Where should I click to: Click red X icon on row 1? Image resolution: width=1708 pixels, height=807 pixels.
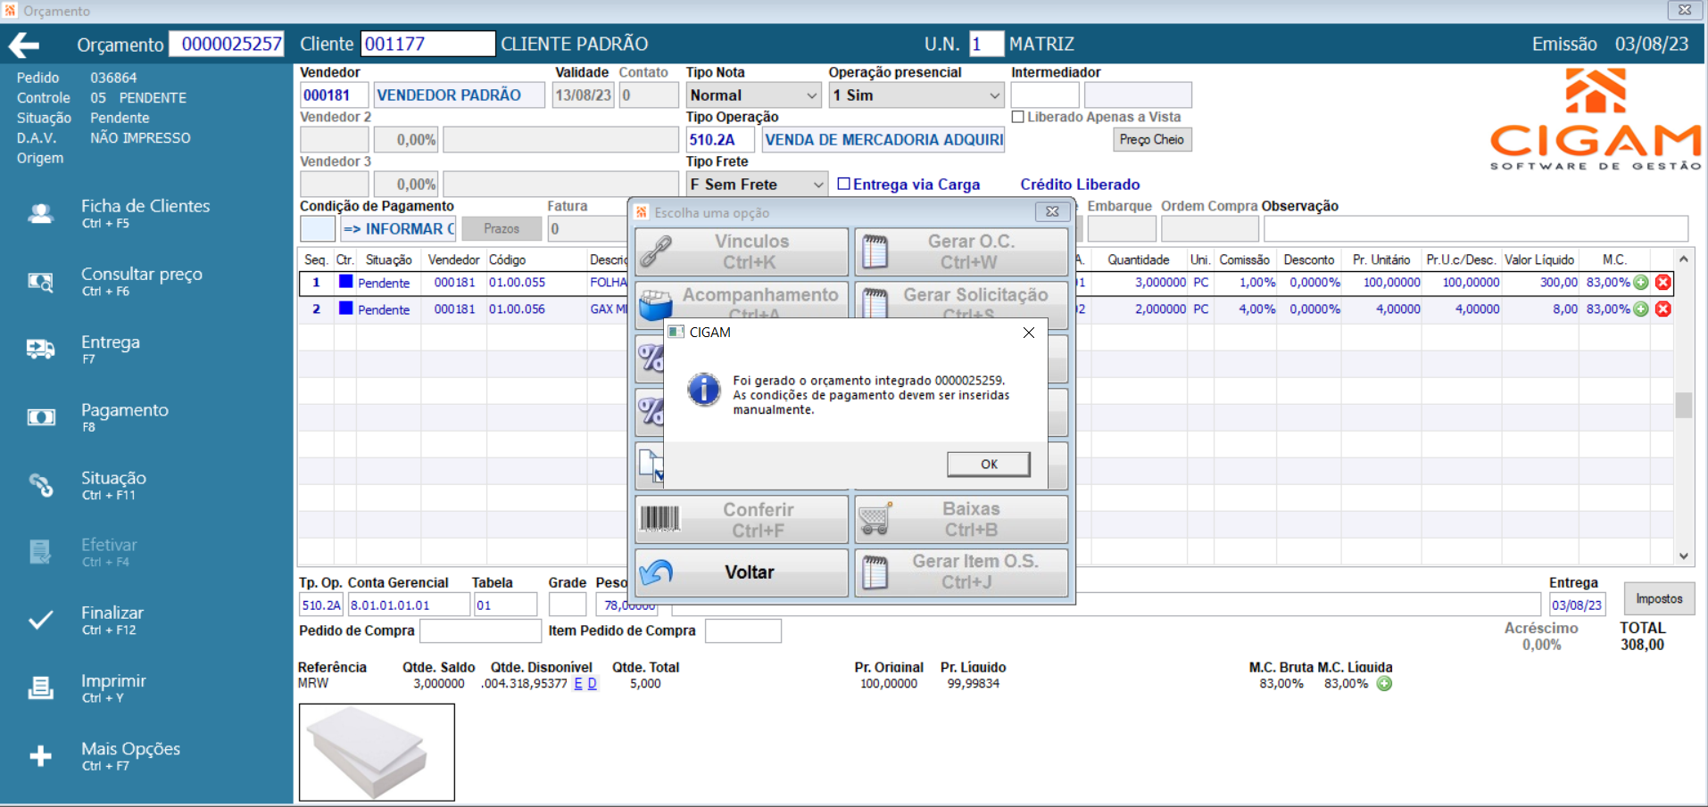1663,283
